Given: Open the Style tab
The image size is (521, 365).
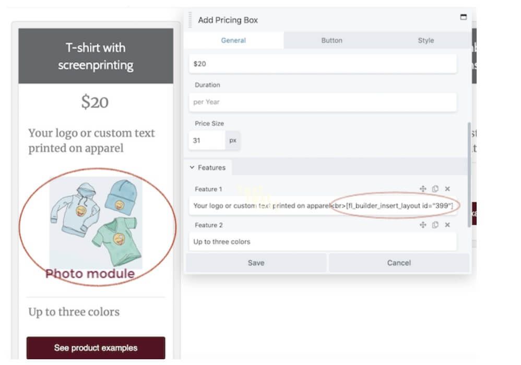Looking at the screenshot, I should [426, 40].
